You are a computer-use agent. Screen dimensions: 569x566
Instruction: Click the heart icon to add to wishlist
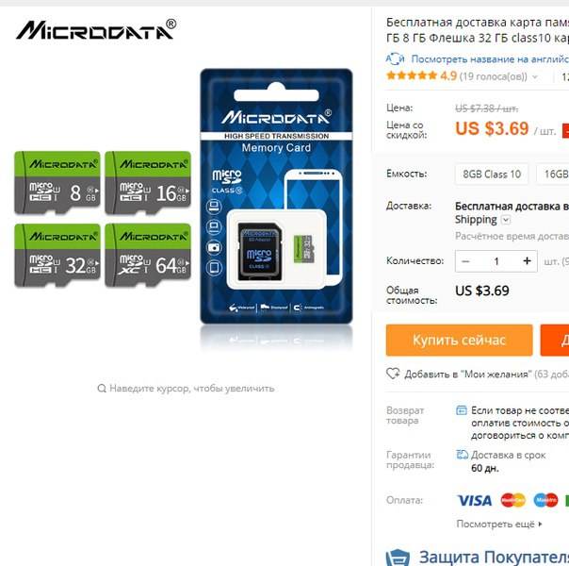393,374
